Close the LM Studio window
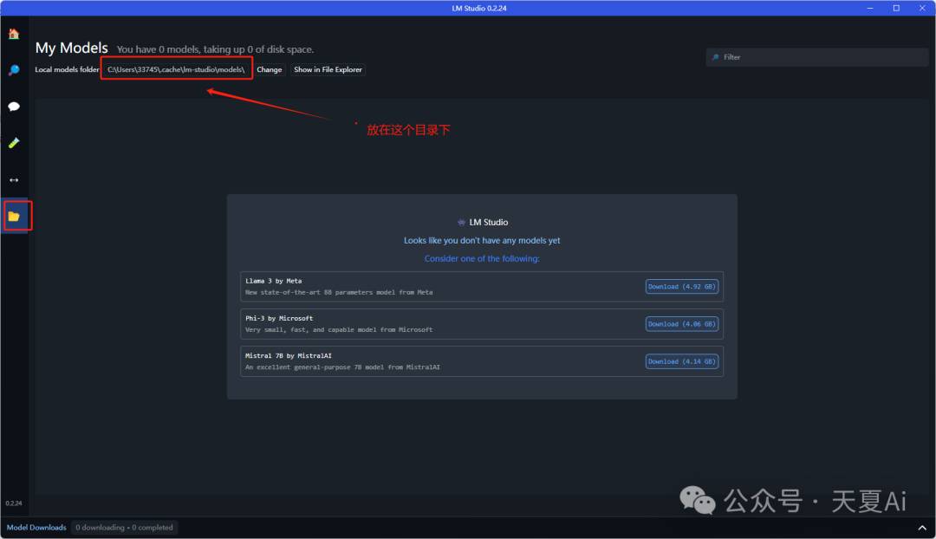 coord(922,8)
